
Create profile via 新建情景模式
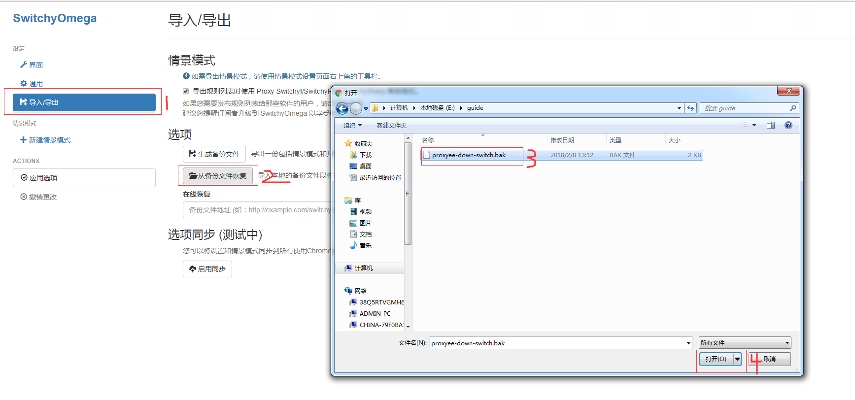49,140
